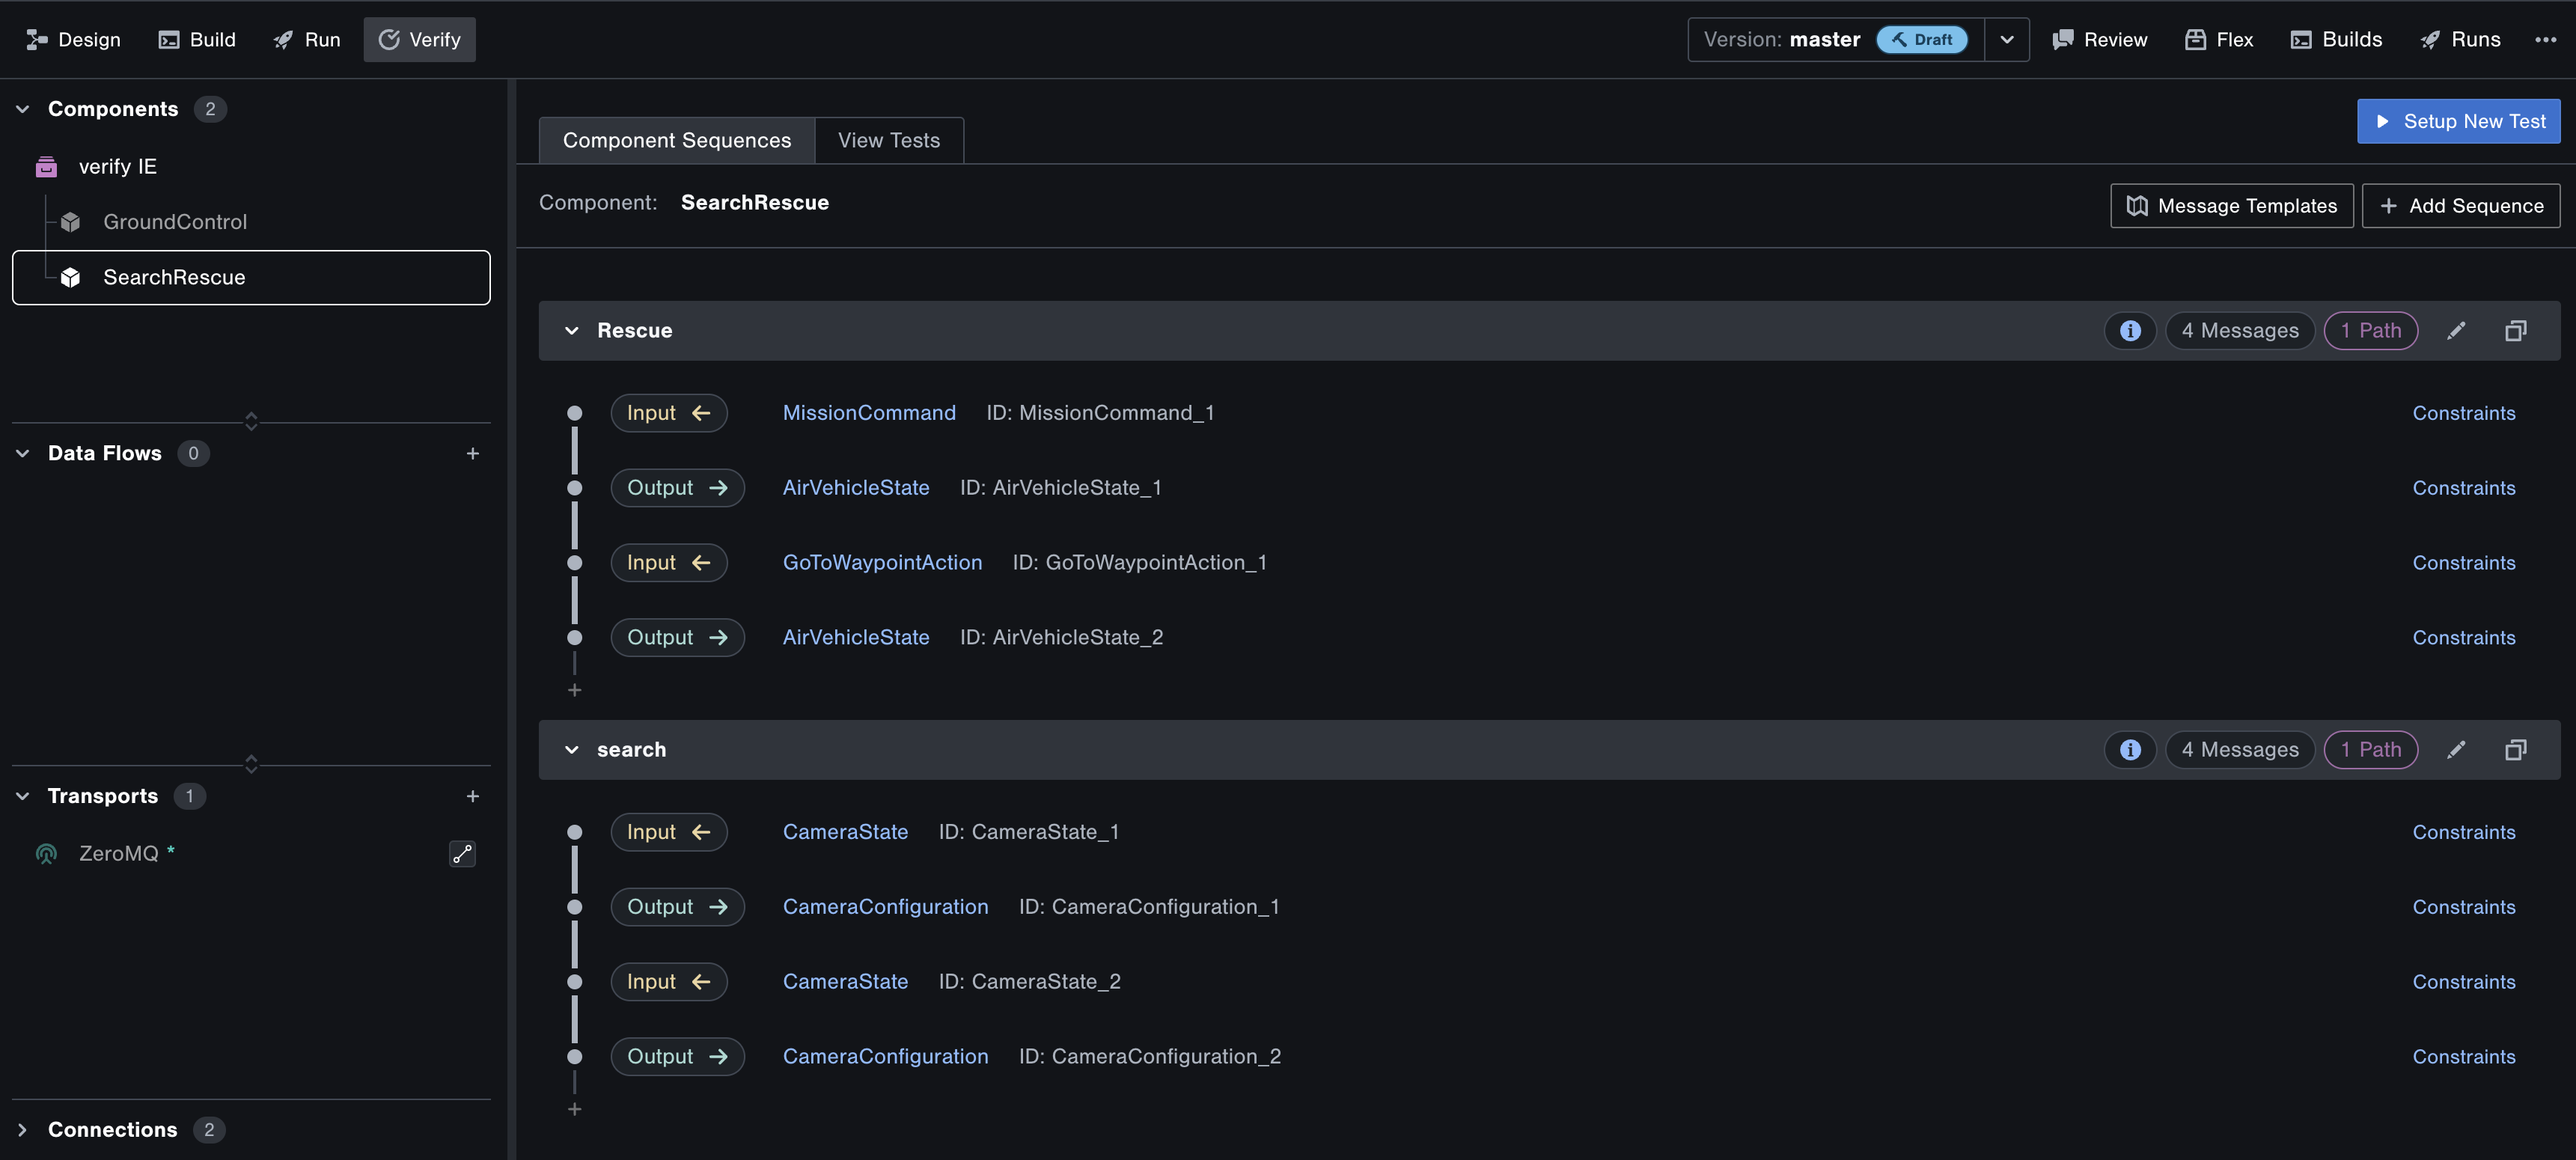Expand the Connections section
Image resolution: width=2576 pixels, height=1160 pixels.
coord(22,1129)
